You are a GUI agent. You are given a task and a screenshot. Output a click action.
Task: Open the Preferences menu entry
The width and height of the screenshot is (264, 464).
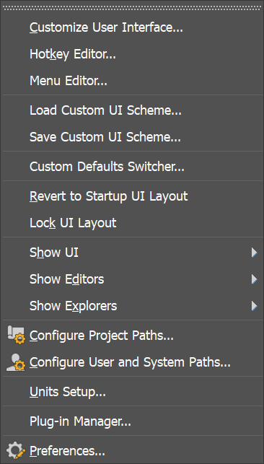132,451
